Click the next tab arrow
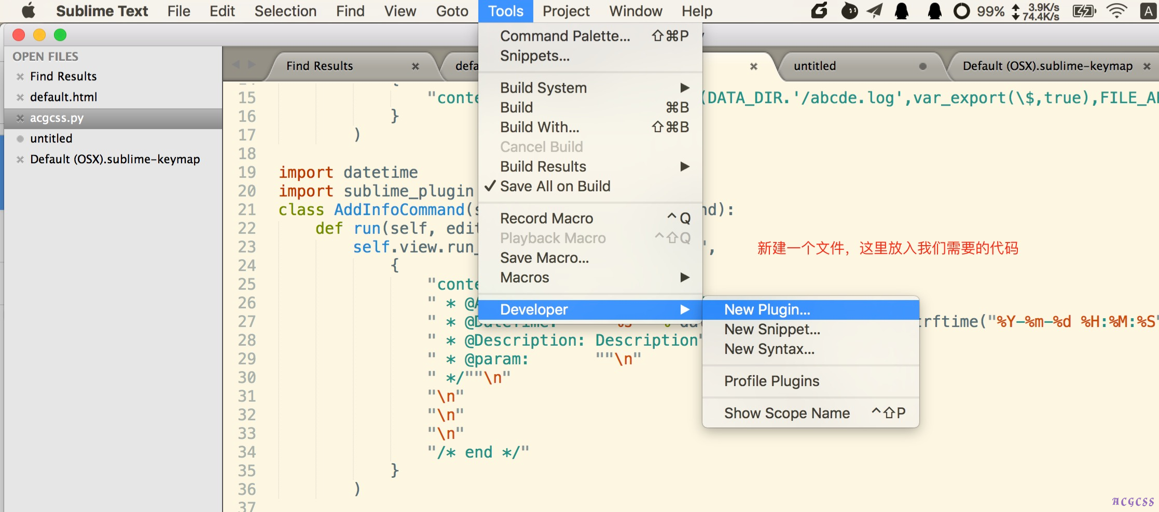Screen dimensions: 1159x512 (252, 65)
